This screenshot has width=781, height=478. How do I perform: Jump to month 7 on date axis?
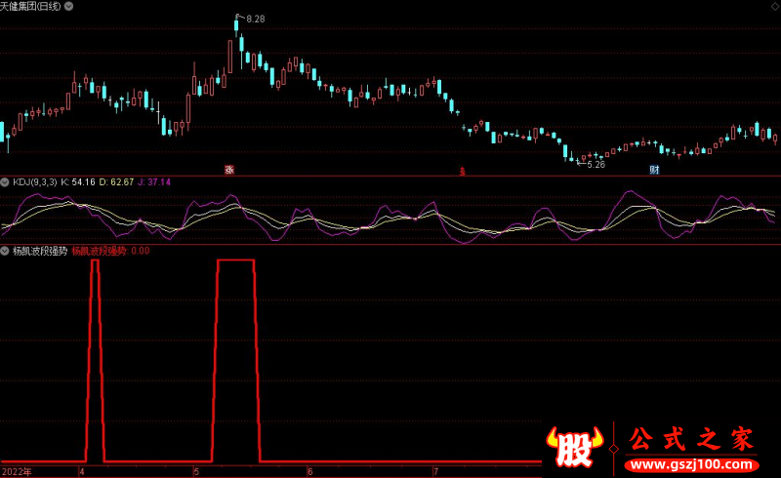point(435,471)
